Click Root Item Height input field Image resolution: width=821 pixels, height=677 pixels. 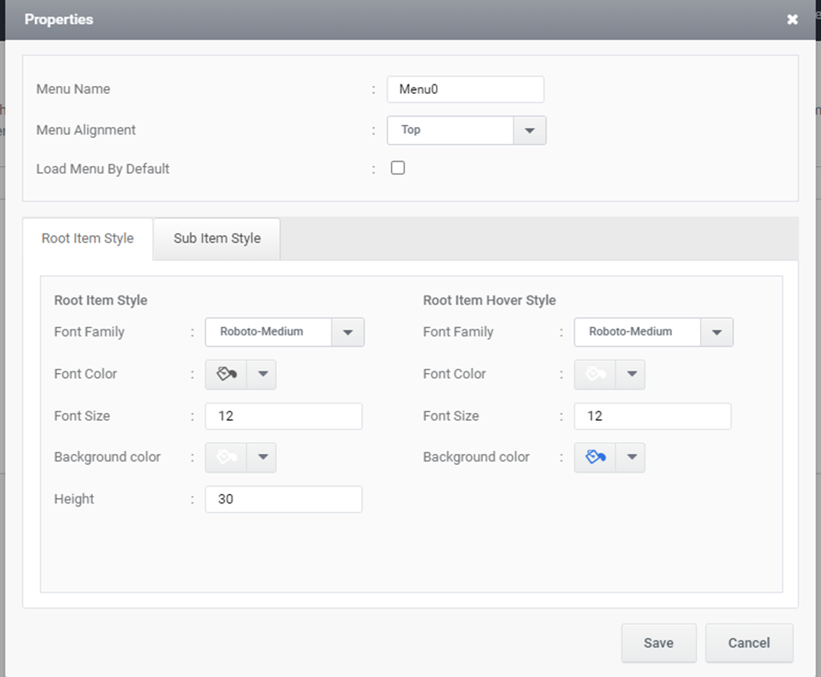click(284, 499)
